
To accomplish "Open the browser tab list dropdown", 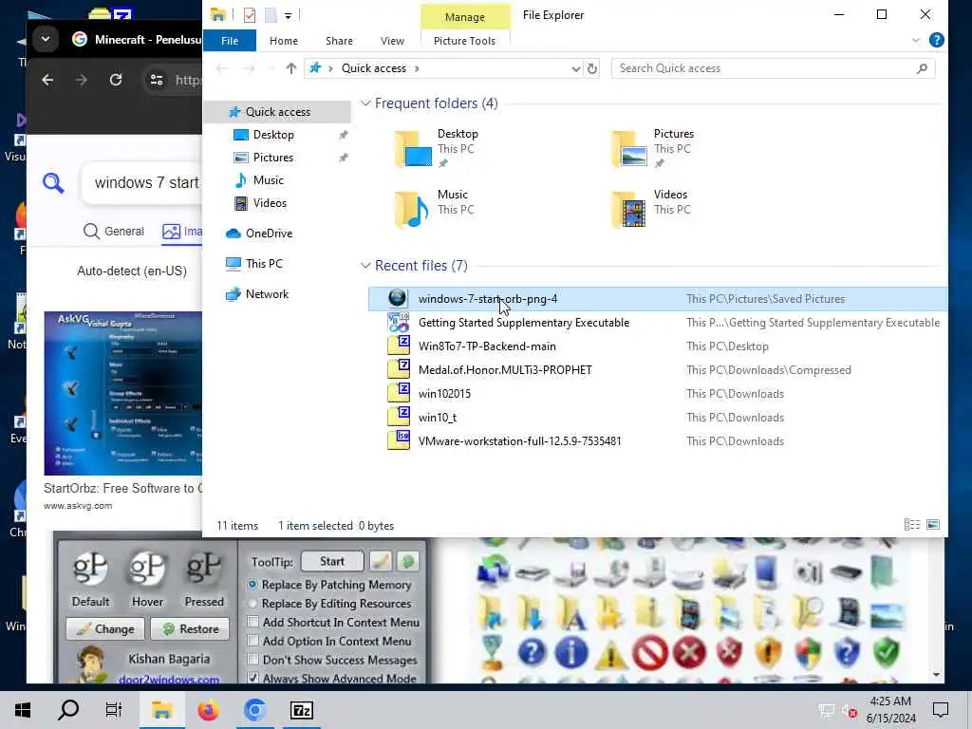I will 46,39.
